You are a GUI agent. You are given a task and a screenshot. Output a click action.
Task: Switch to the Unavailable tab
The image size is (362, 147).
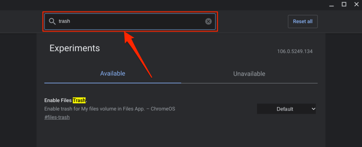(249, 74)
